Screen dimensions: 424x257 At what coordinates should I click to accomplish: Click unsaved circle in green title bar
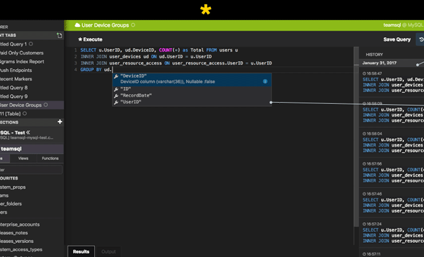click(x=133, y=25)
